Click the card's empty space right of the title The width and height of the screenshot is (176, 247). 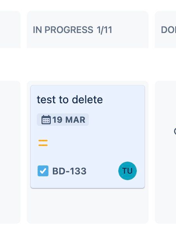pos(123,99)
